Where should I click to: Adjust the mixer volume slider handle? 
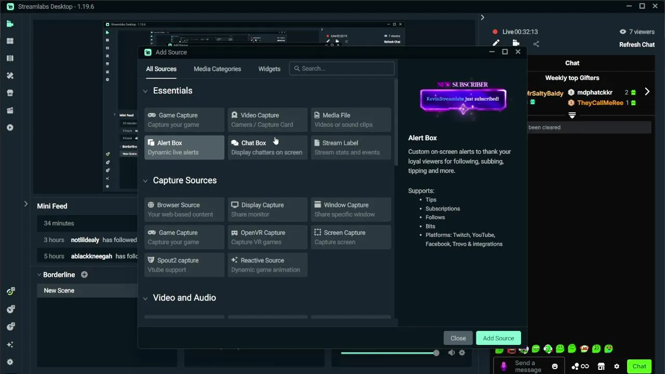[436, 353]
